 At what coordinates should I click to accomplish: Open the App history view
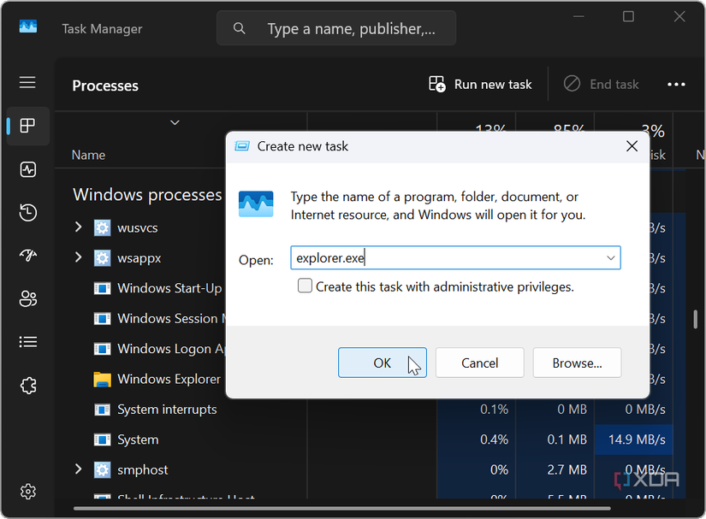coord(27,212)
